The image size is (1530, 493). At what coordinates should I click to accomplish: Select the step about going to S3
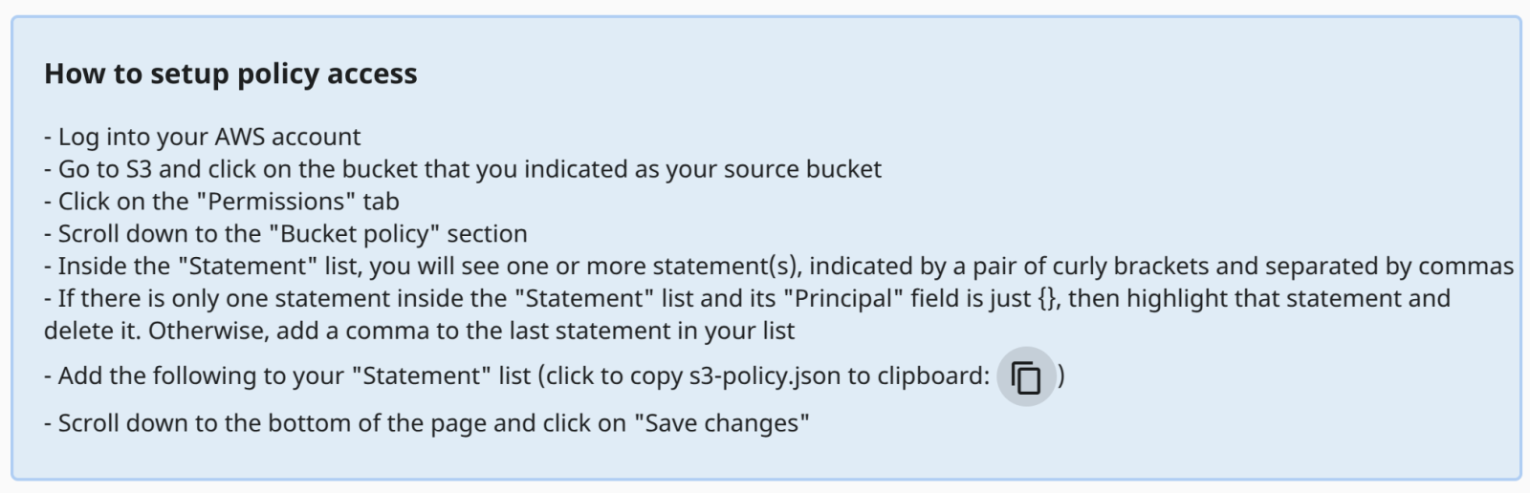coord(462,169)
